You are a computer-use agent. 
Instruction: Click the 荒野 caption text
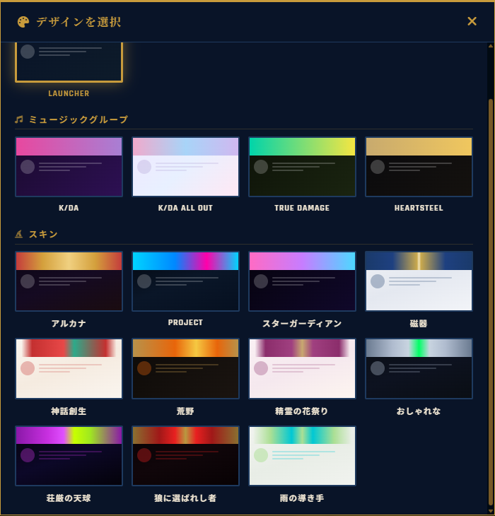[x=185, y=411]
